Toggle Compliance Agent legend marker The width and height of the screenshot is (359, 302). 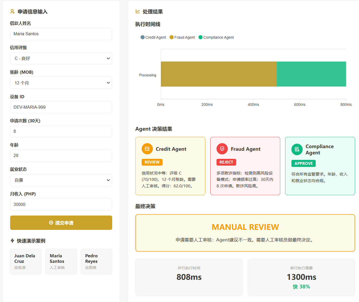200,37
